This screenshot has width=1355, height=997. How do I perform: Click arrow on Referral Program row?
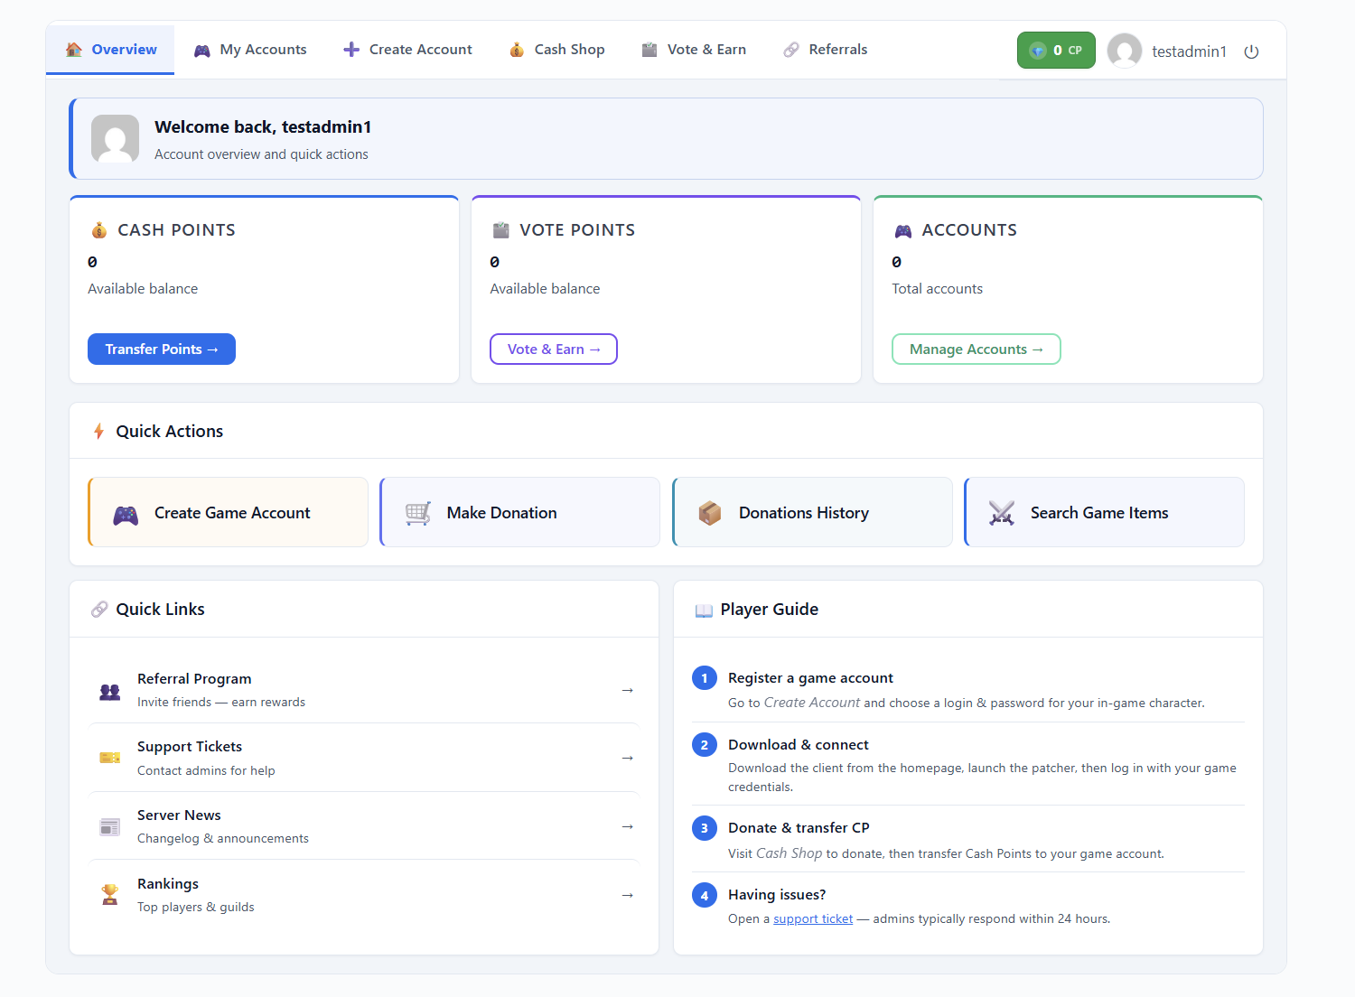[628, 690]
